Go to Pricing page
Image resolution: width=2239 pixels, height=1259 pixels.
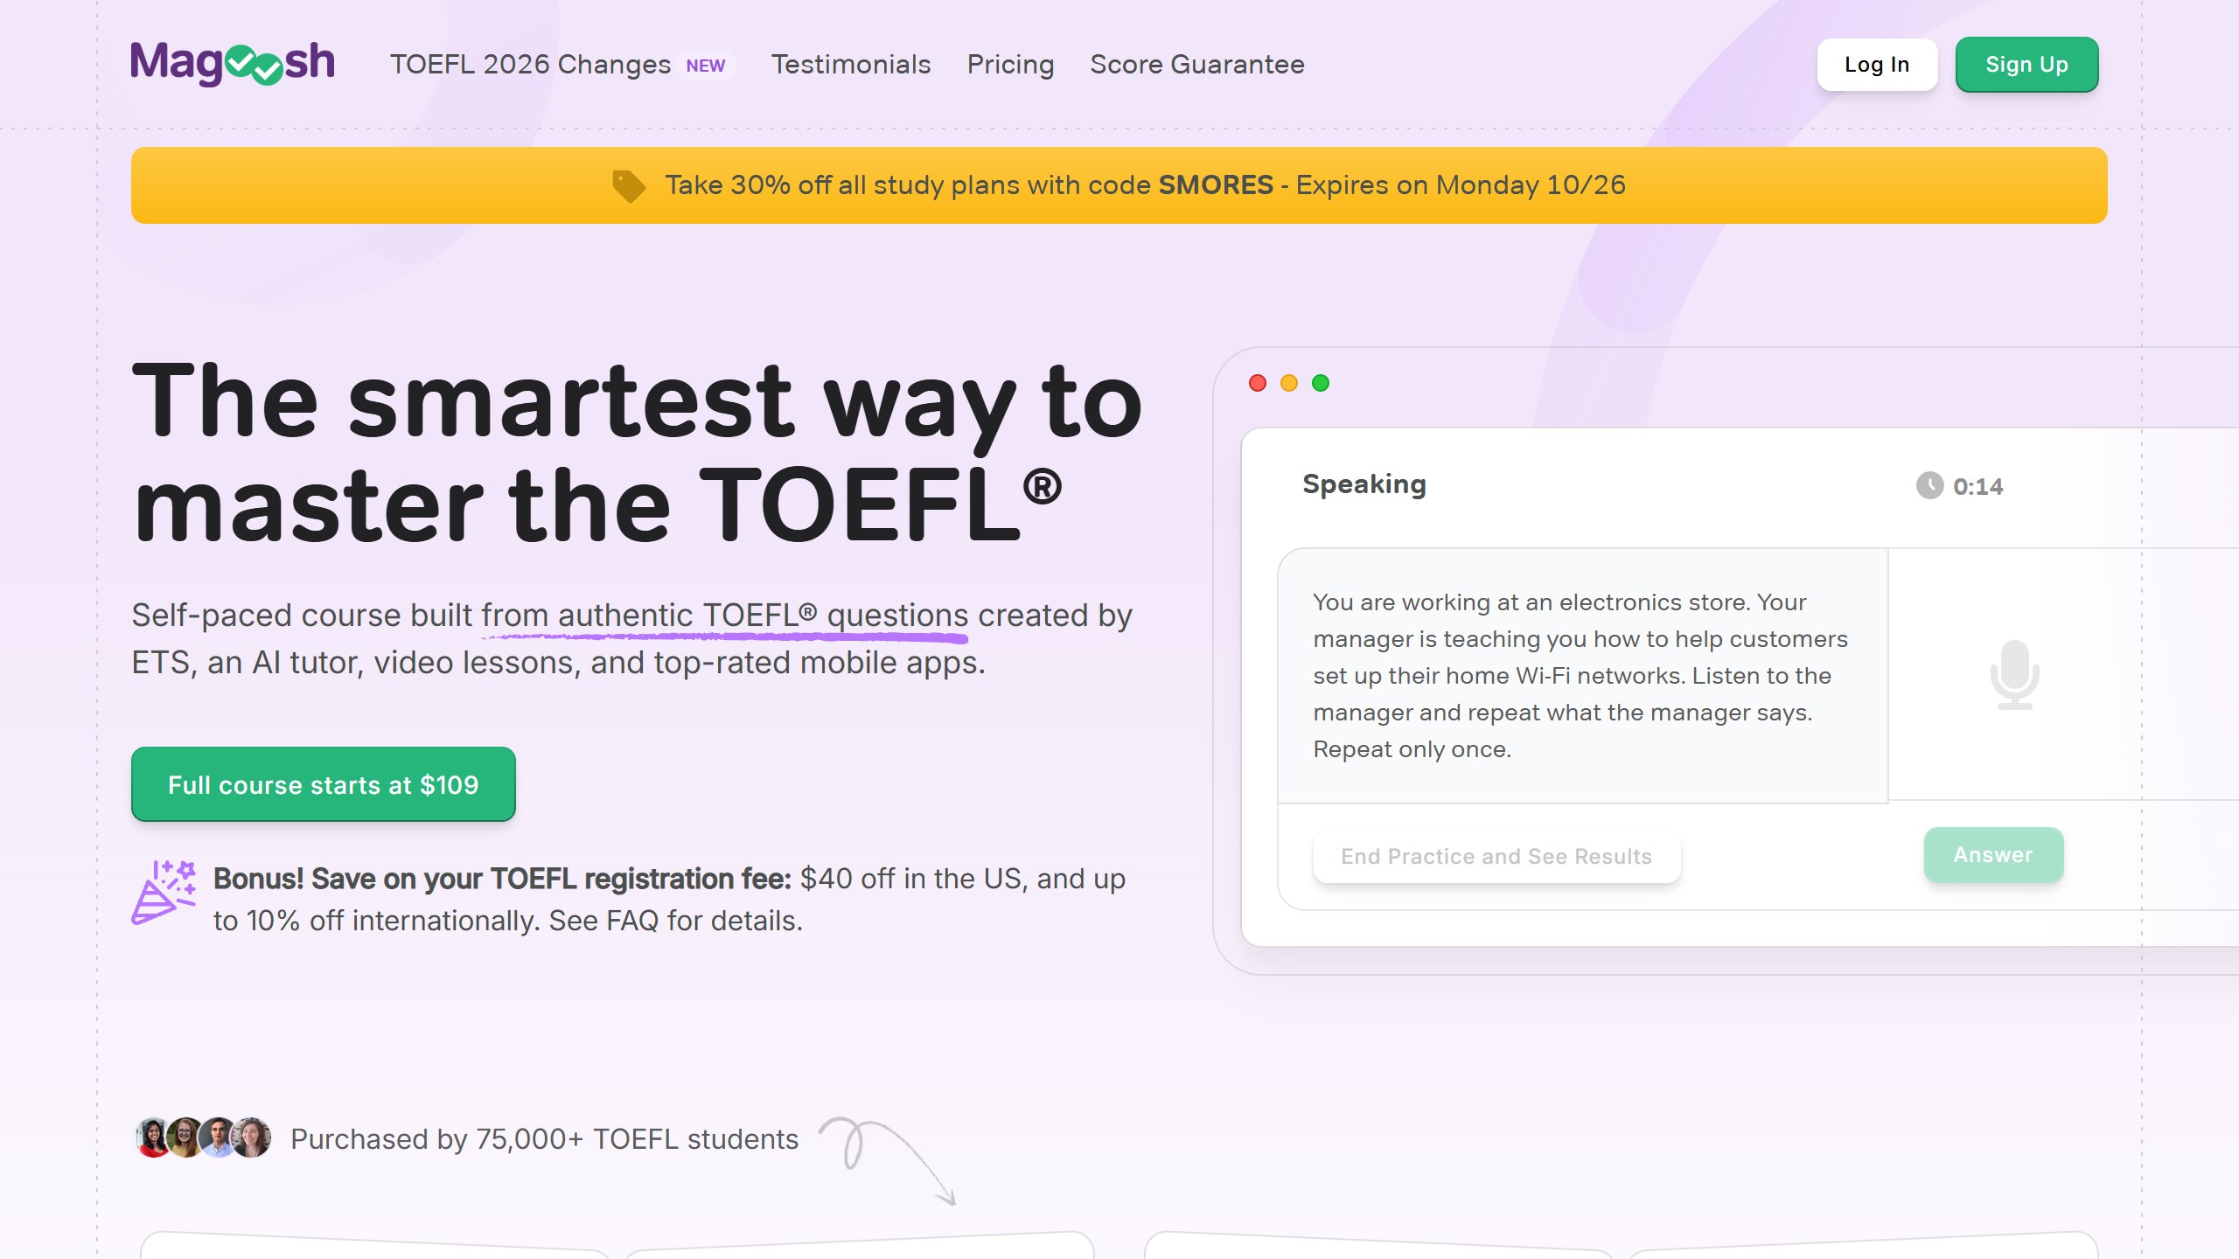click(1010, 65)
